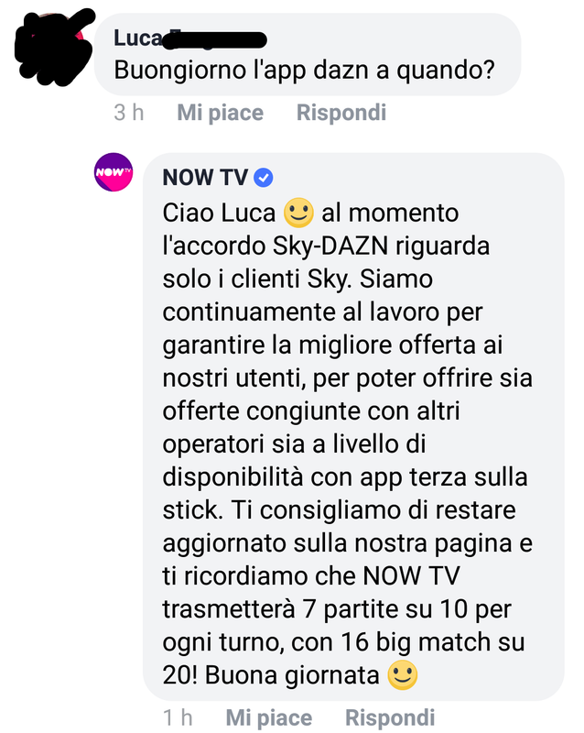Like the NOW TV reply with 'Mi piace'
This screenshot has width=584, height=733.
point(268,717)
